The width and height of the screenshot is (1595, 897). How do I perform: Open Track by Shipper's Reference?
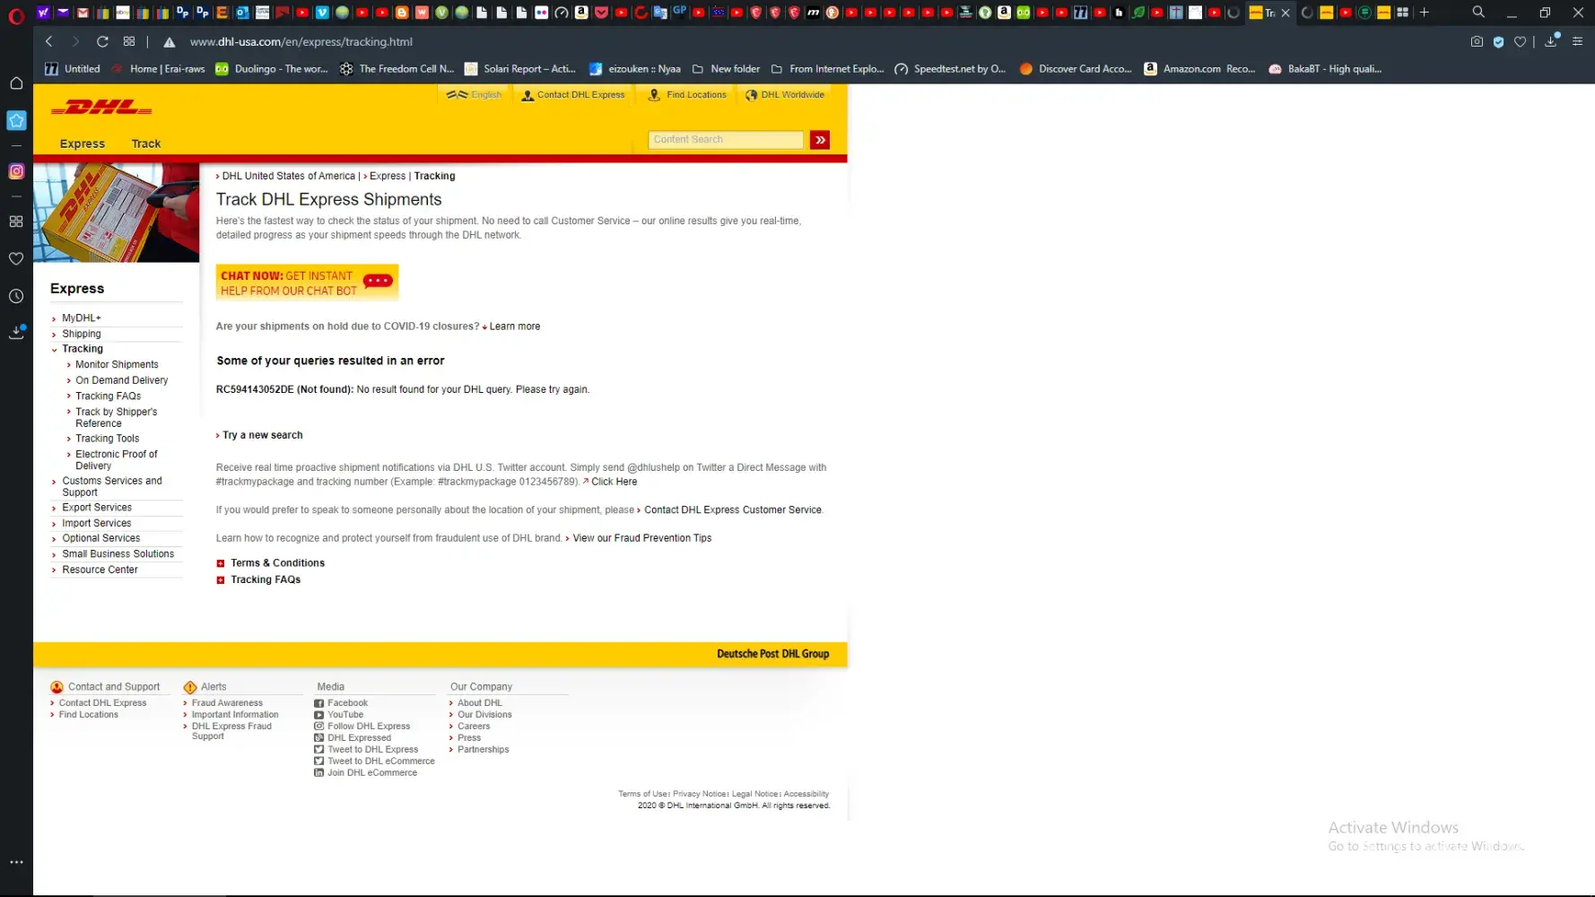pos(117,418)
